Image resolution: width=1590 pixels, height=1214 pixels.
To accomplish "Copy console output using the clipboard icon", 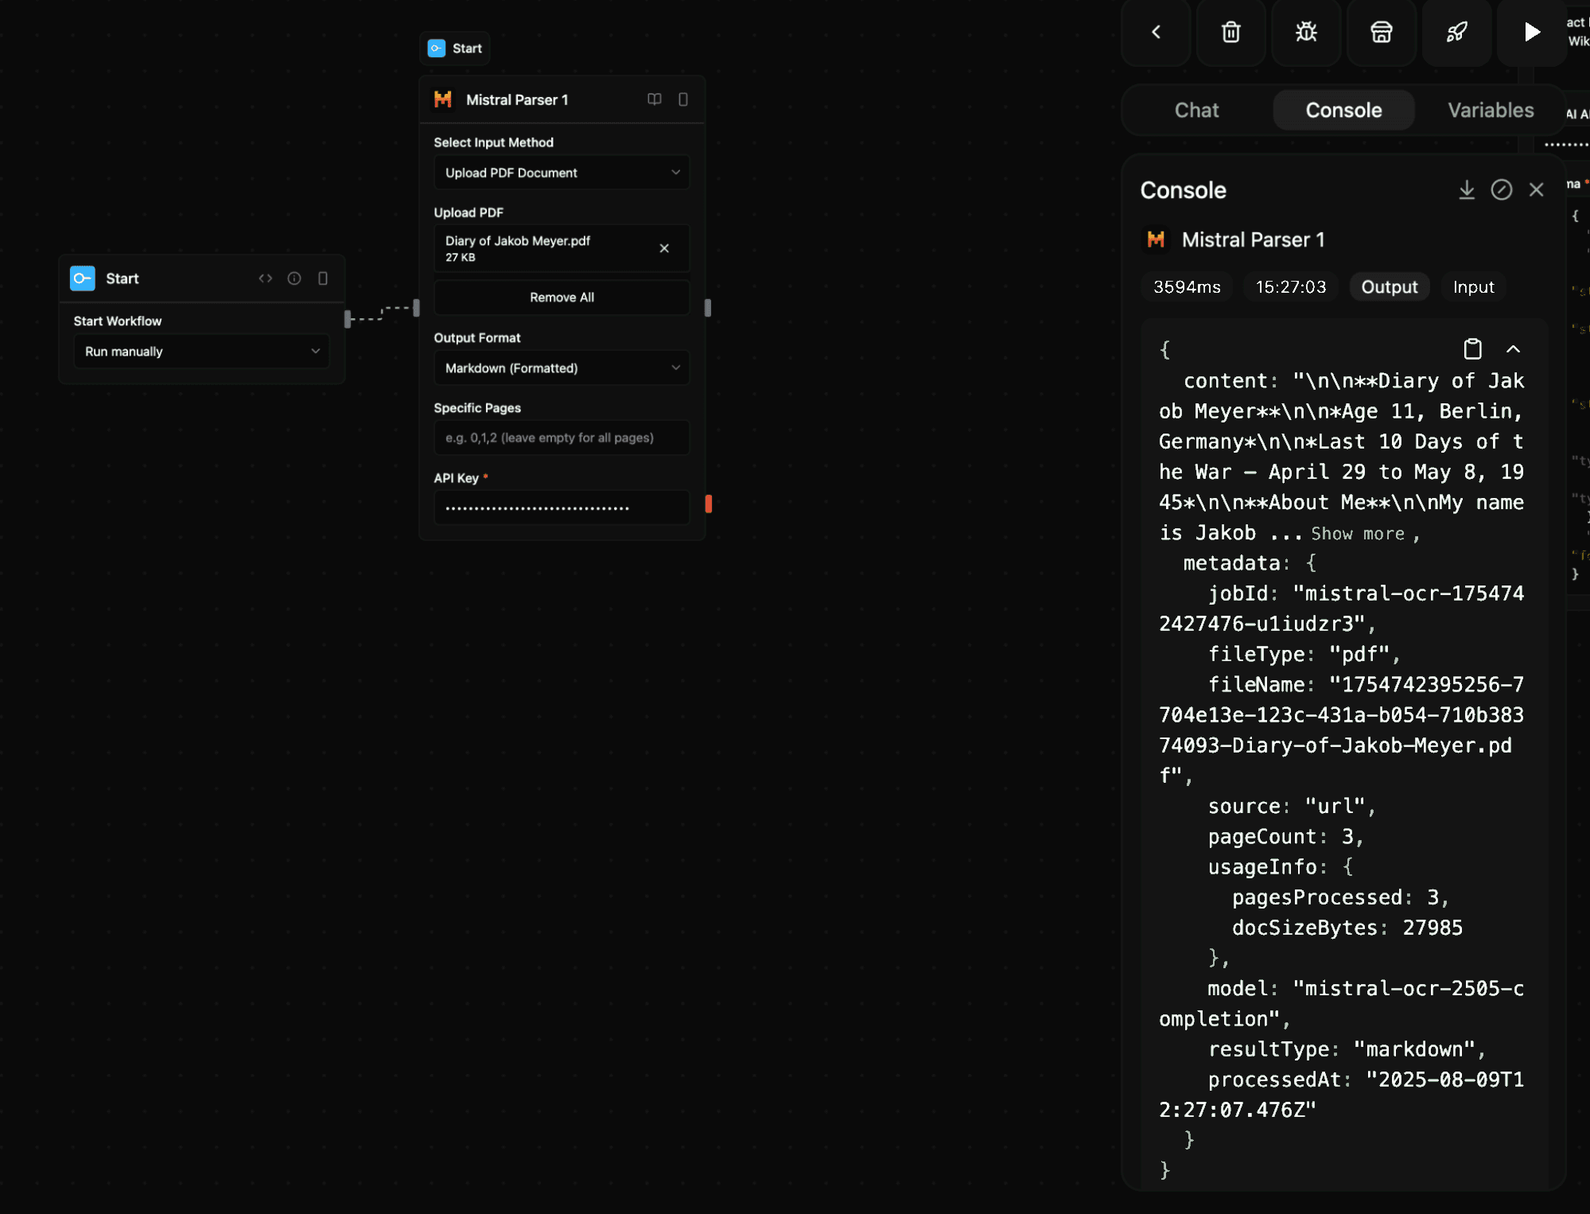I will (x=1472, y=348).
